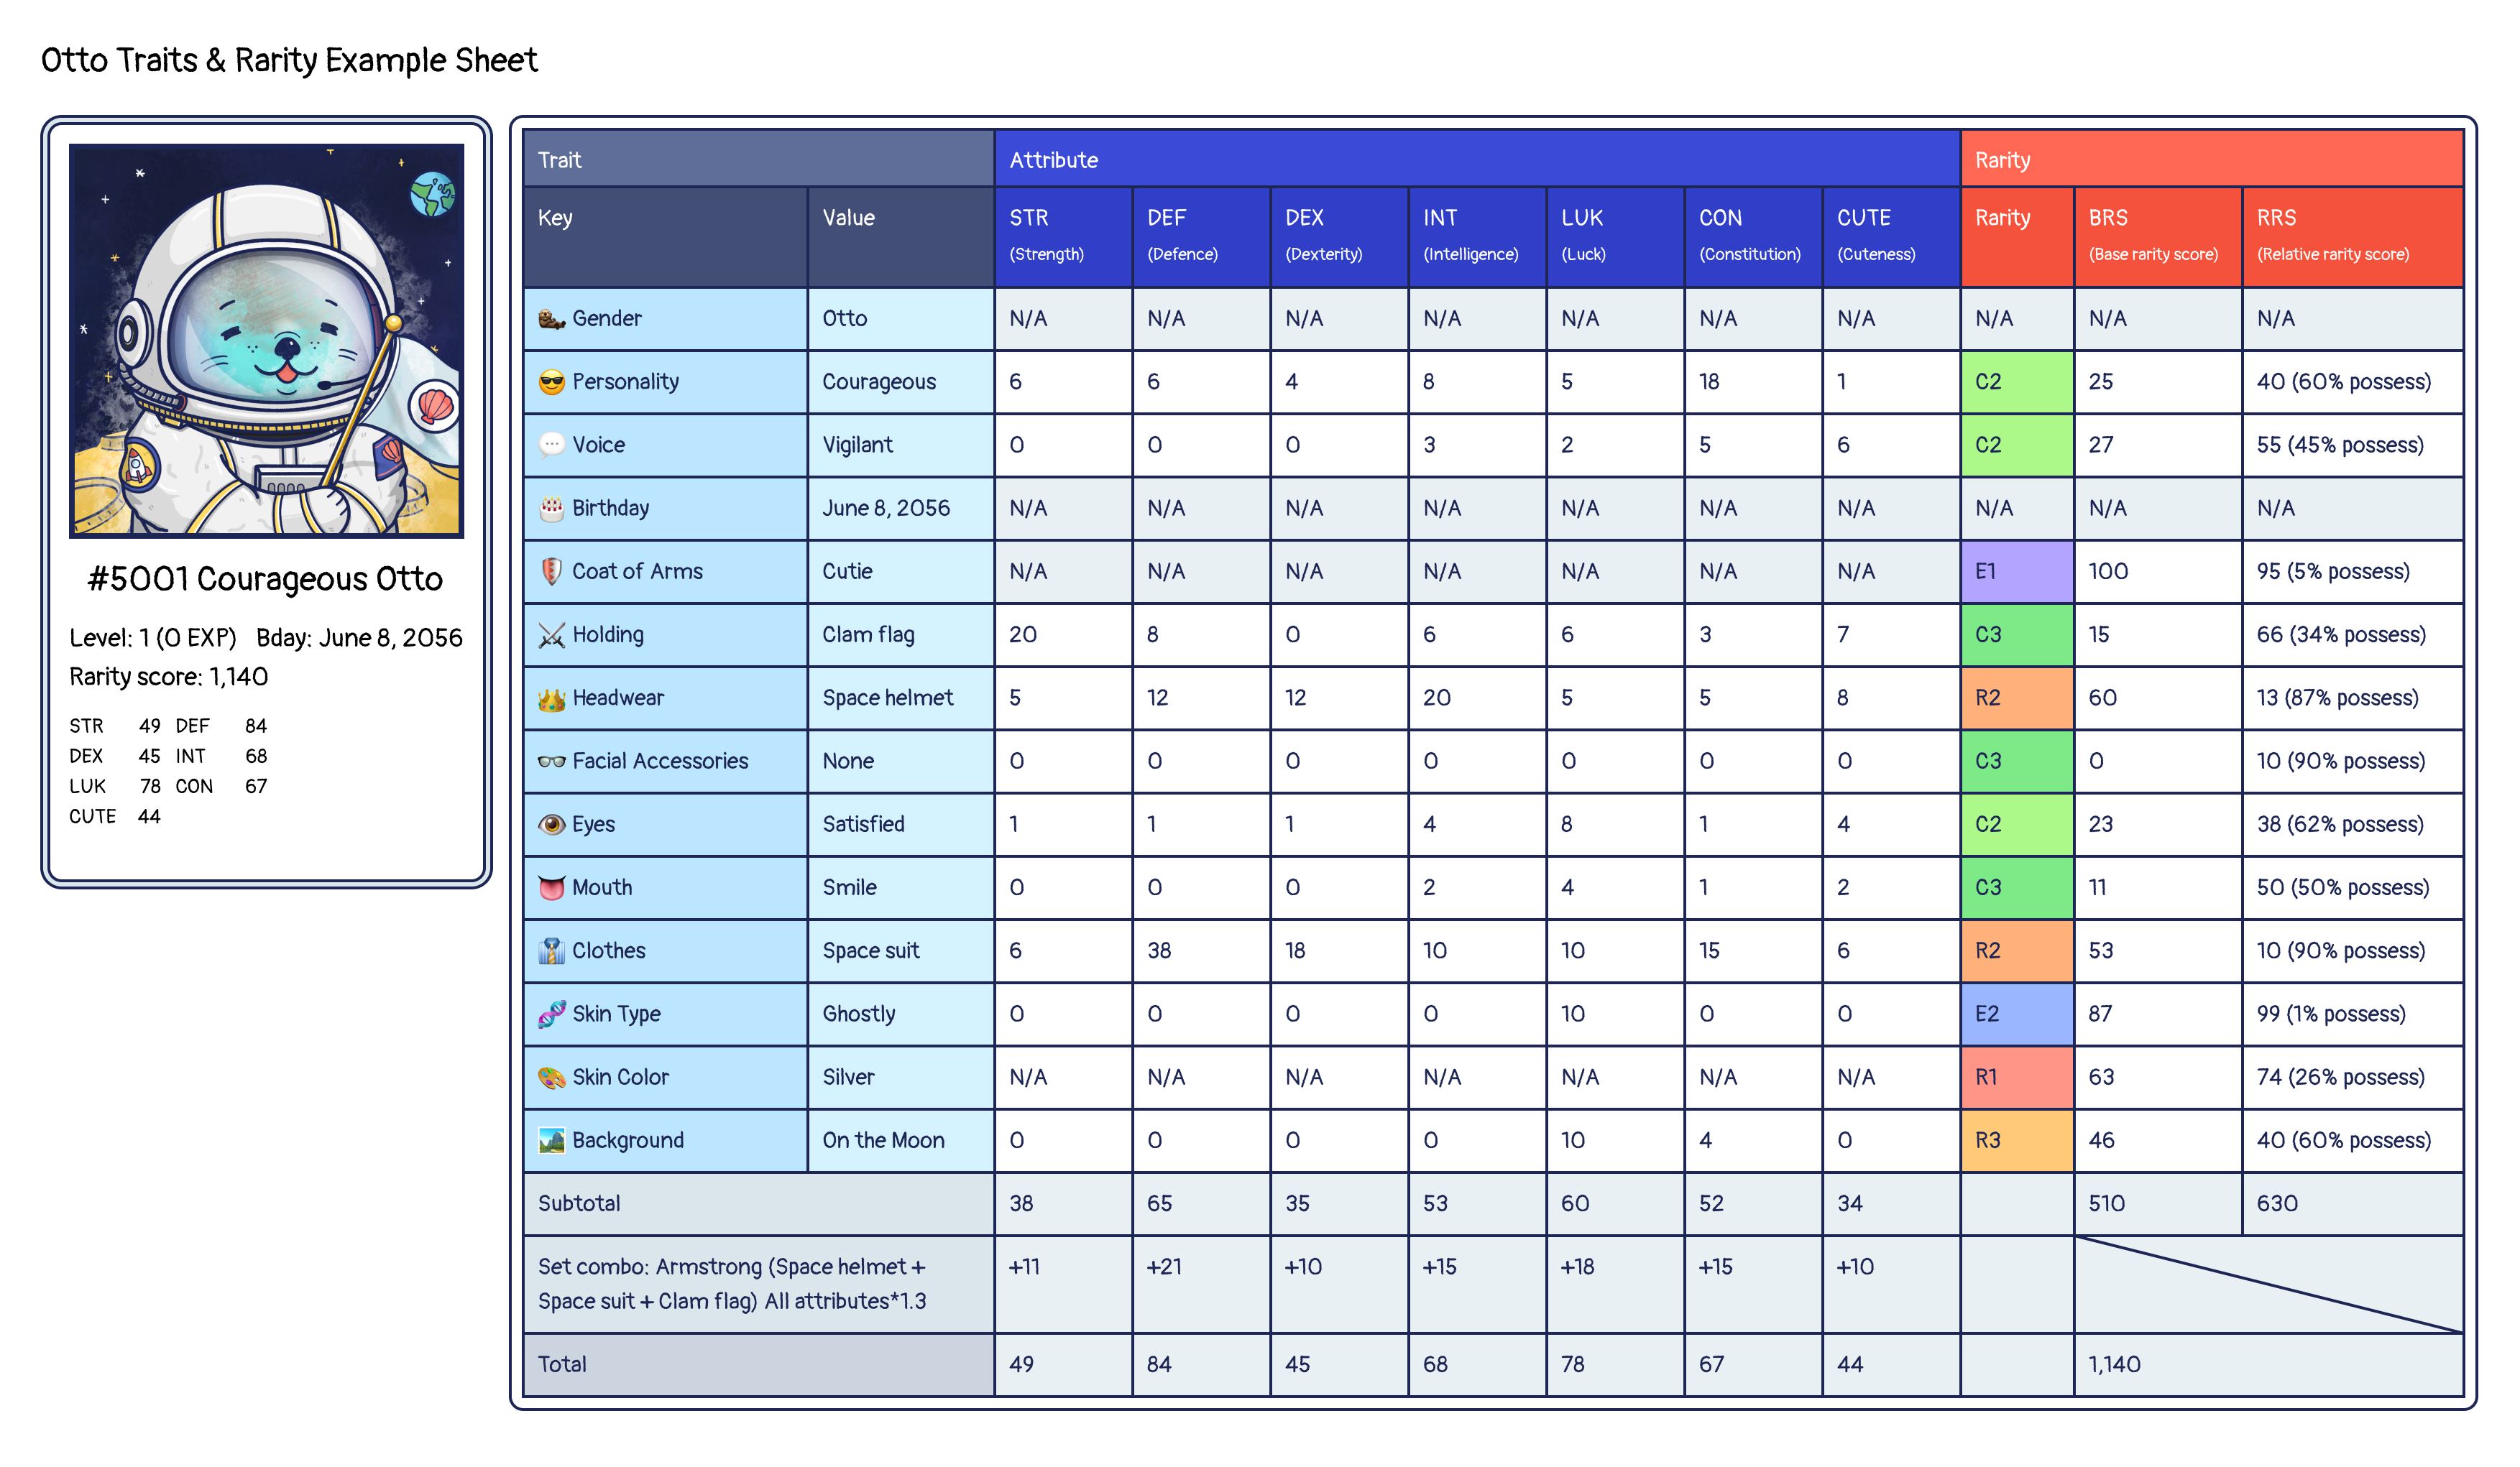The width and height of the screenshot is (2520, 1467).
Task: Click the Voice speech bubble icon
Action: pos(551,445)
